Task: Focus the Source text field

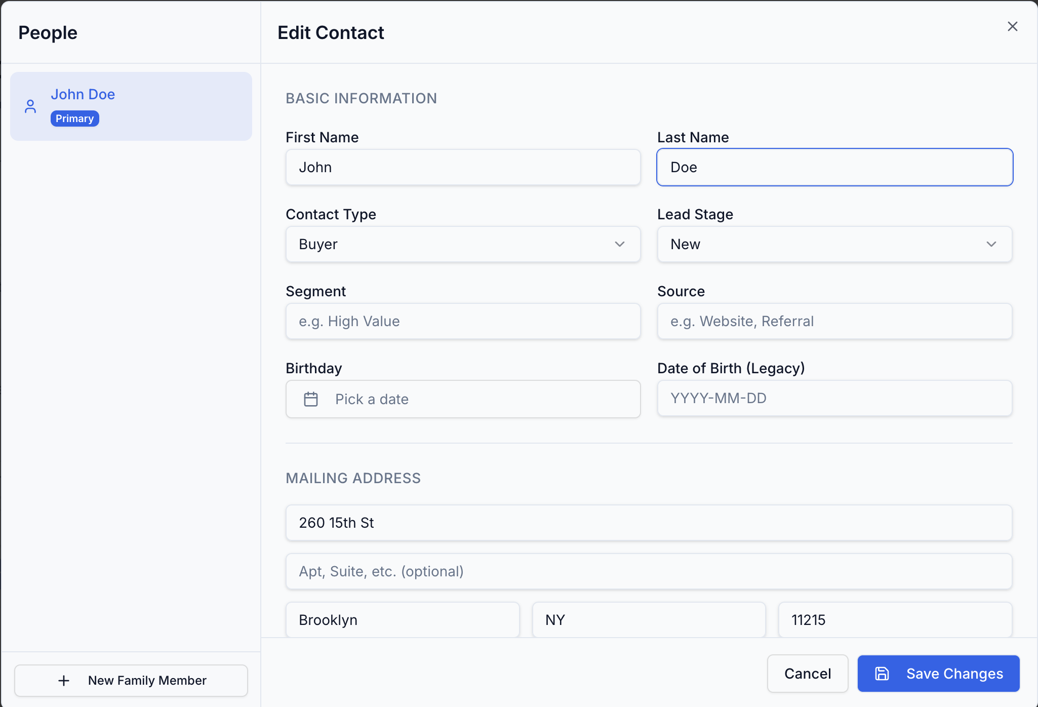Action: (834, 321)
